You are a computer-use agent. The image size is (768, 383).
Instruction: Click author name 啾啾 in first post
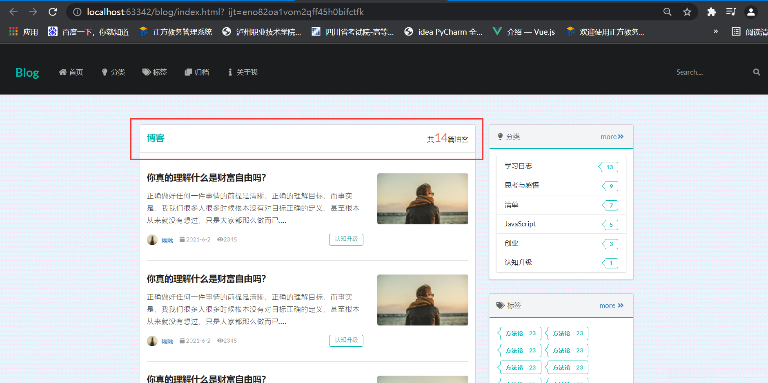coord(167,240)
